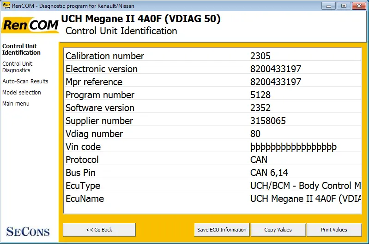Click the Print Values button

point(334,230)
